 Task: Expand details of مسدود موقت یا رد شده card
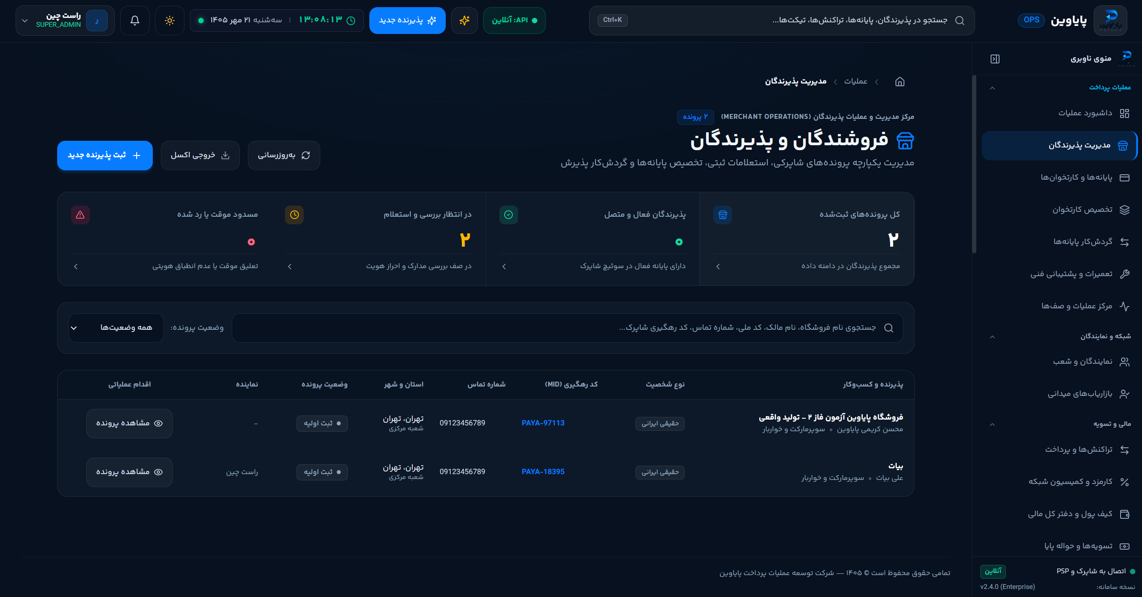[x=75, y=267]
